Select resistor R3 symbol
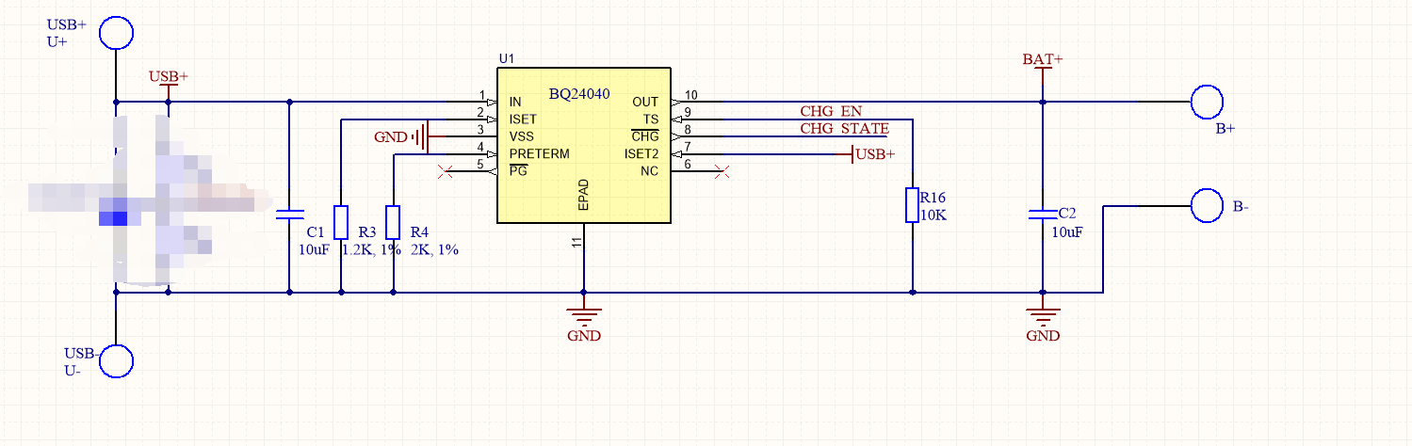Screen dimensions: 1412x446 pyautogui.click(x=341, y=222)
